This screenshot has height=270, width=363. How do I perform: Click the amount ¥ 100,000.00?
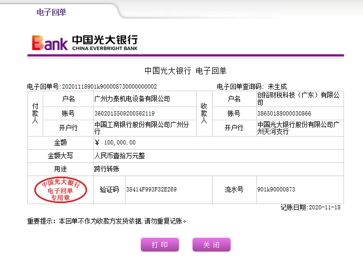pyautogui.click(x=115, y=142)
